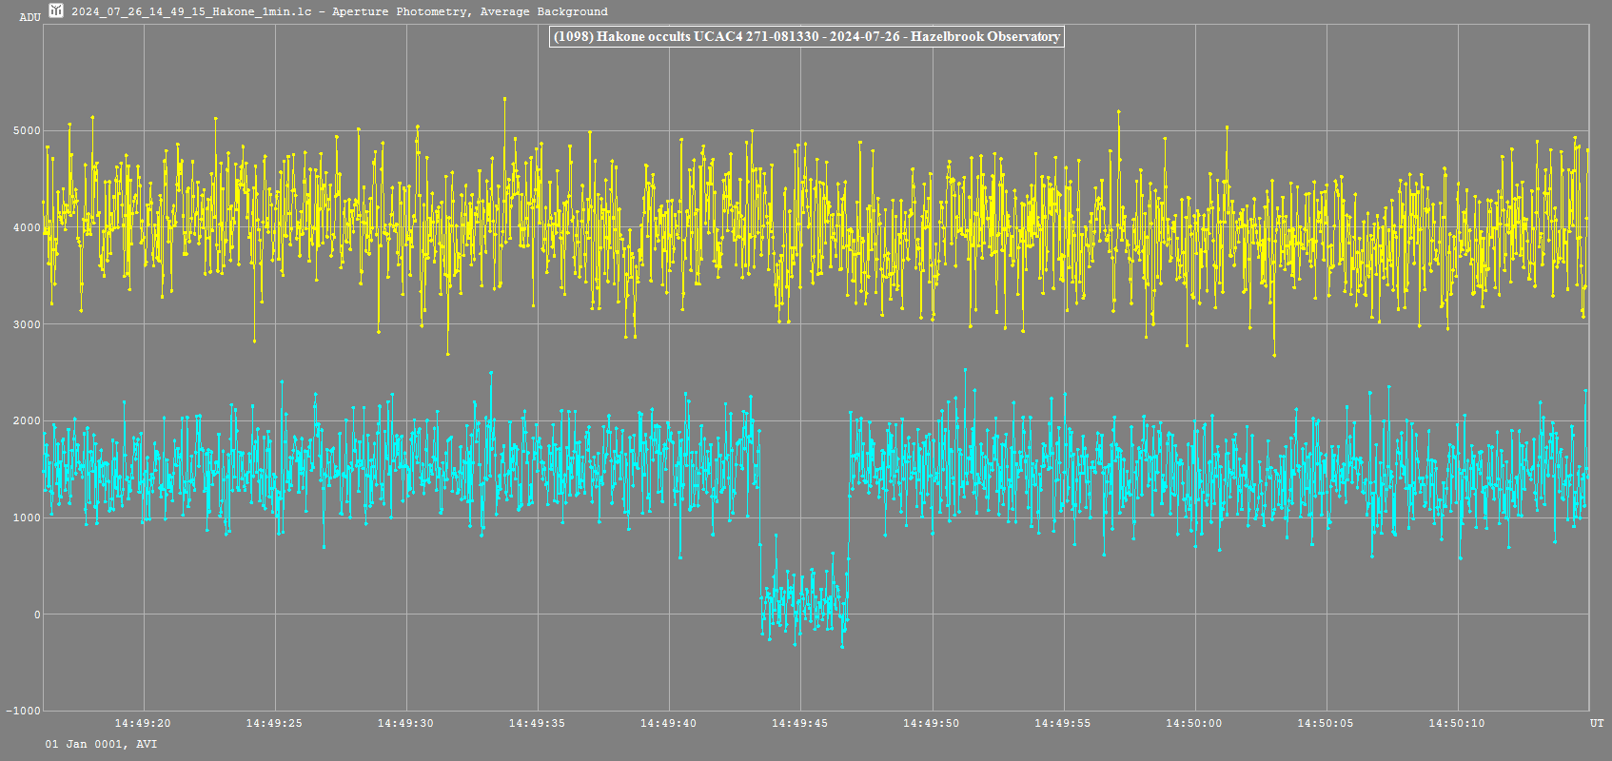Image resolution: width=1612 pixels, height=761 pixels.
Task: Click the 14:49:30 time label
Action: tap(405, 723)
